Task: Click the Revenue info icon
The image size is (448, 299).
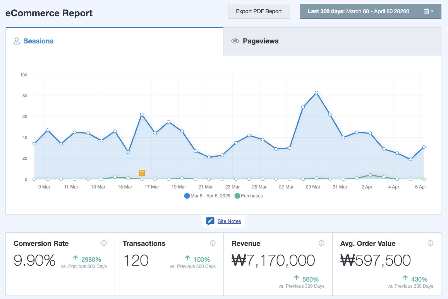Action: click(321, 243)
